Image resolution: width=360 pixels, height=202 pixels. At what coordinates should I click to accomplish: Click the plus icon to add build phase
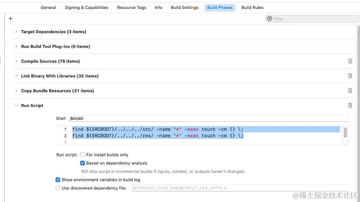(11, 19)
